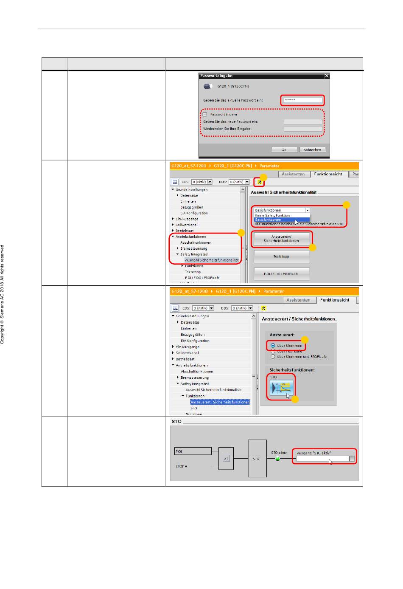The image size is (403, 589).
Task: Click the STO block in the STO diagram
Action: [x=257, y=459]
